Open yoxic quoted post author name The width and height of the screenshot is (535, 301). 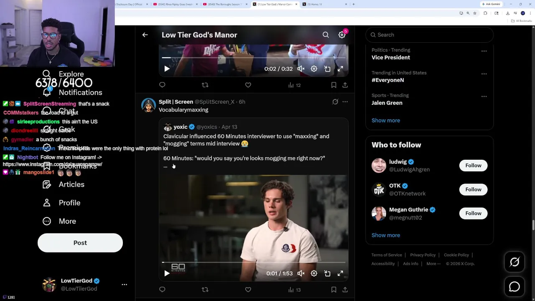click(x=180, y=127)
